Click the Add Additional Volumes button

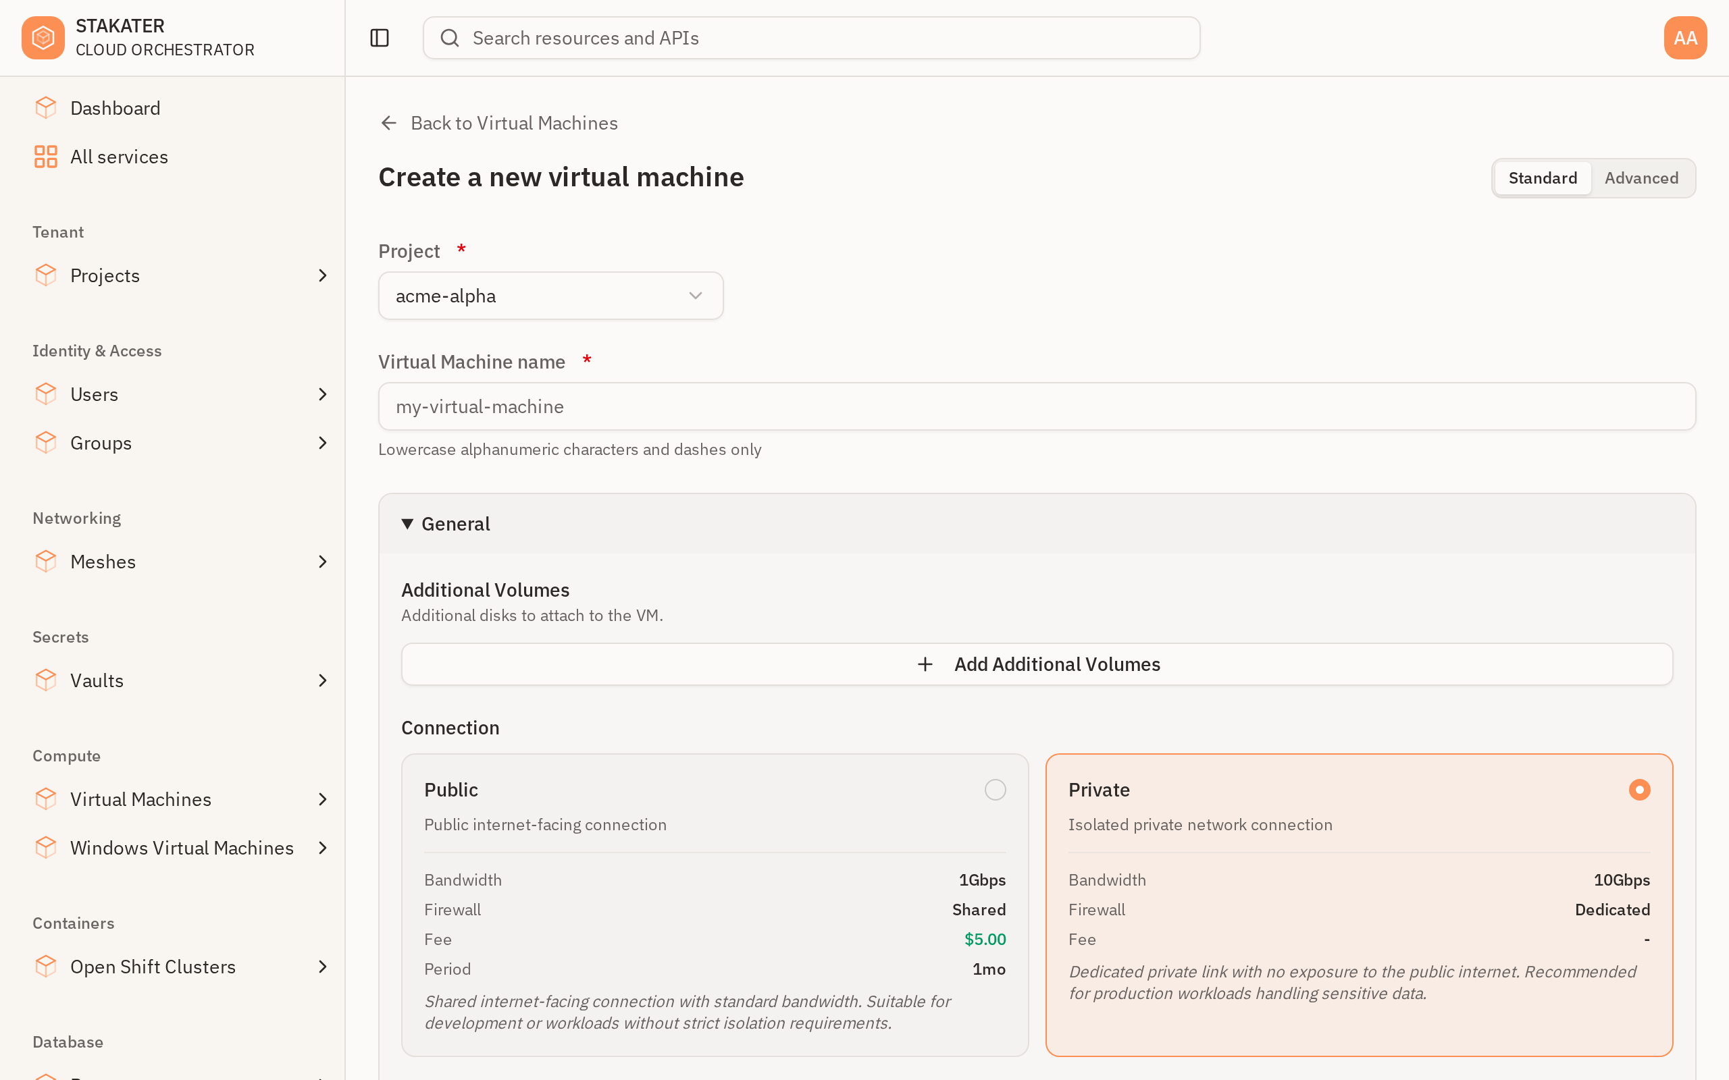(1037, 664)
